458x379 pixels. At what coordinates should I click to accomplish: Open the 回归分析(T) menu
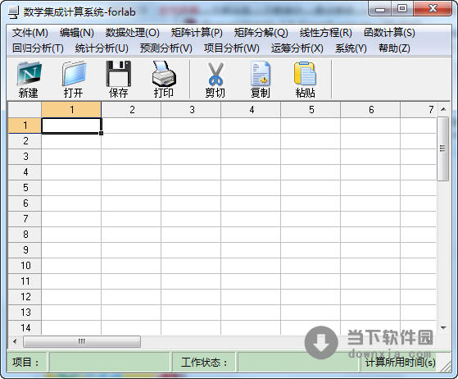[x=38, y=48]
